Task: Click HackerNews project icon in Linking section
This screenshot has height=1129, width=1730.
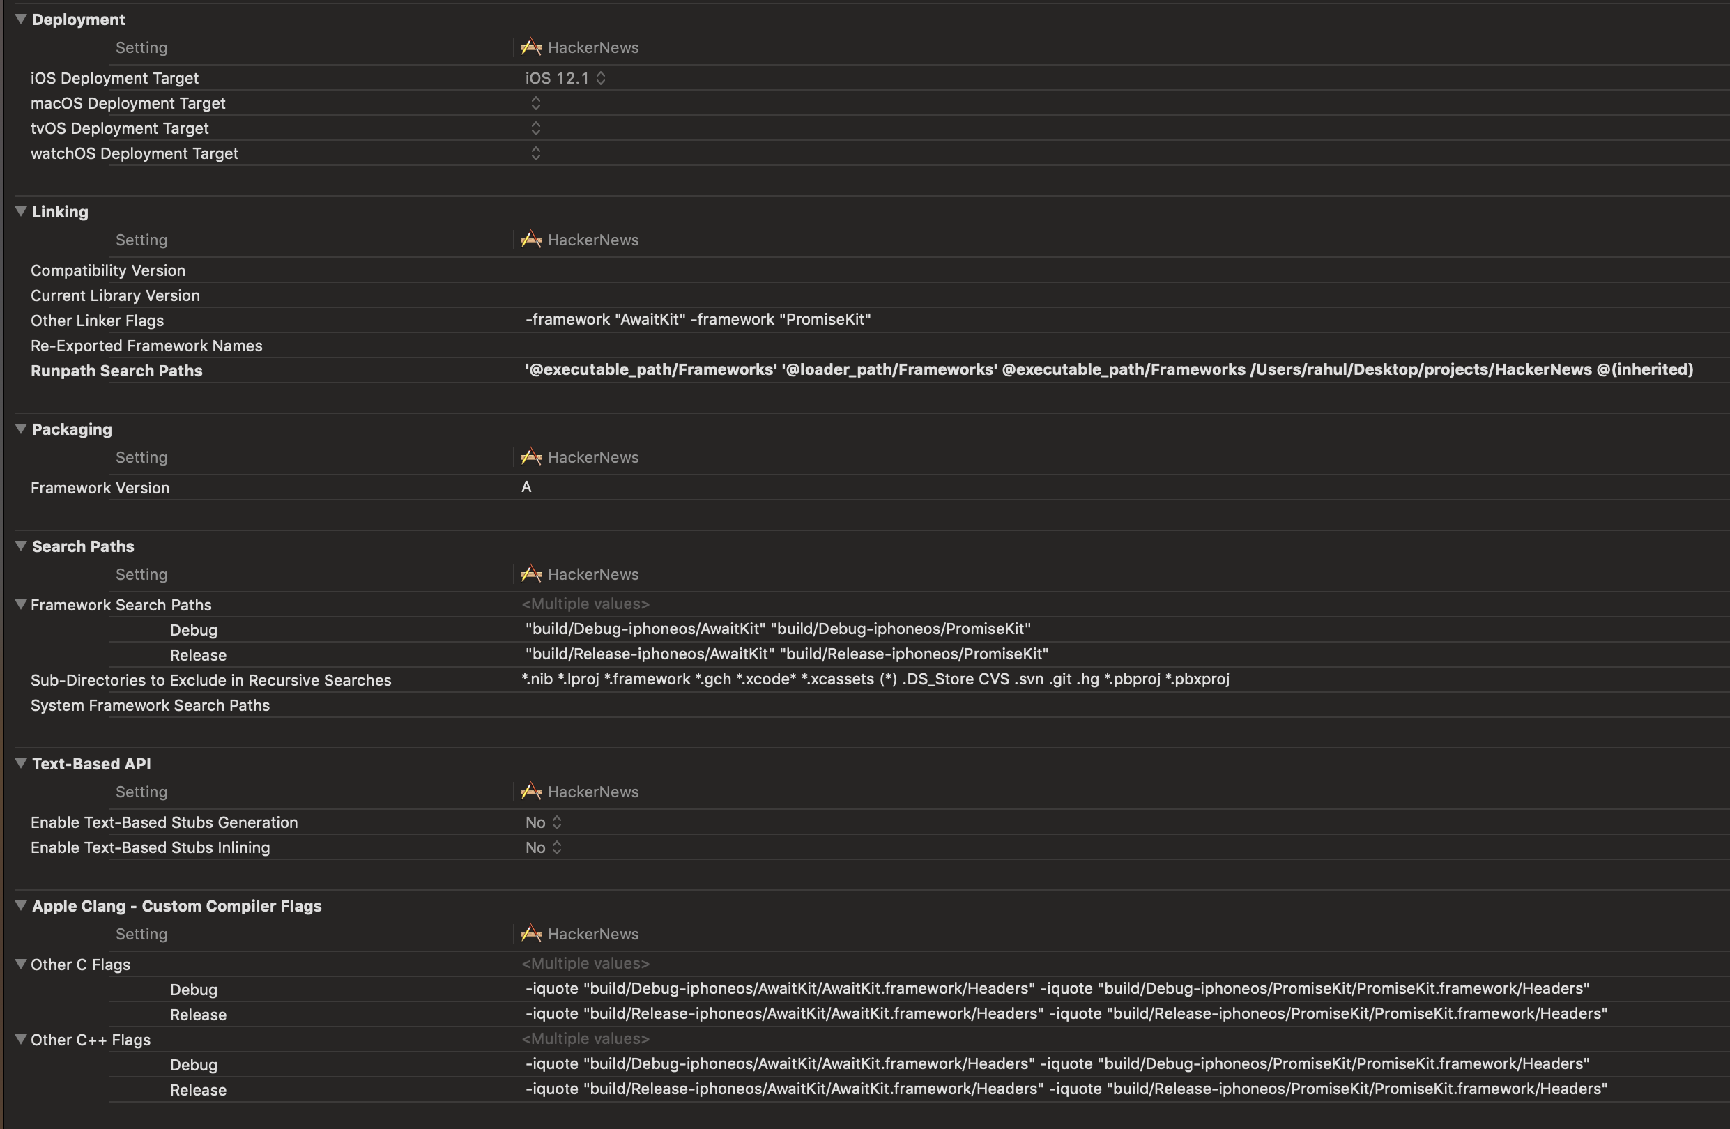Action: [x=530, y=239]
